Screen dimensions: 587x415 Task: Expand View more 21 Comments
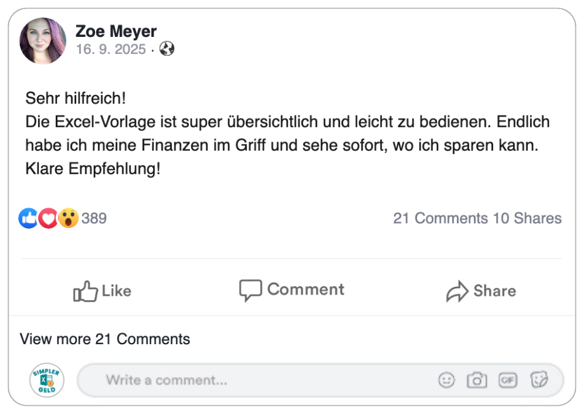coord(105,339)
